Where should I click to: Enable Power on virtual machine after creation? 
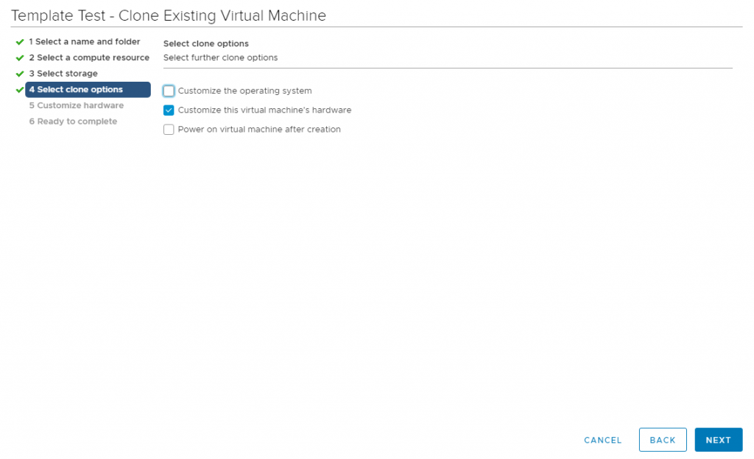point(169,129)
